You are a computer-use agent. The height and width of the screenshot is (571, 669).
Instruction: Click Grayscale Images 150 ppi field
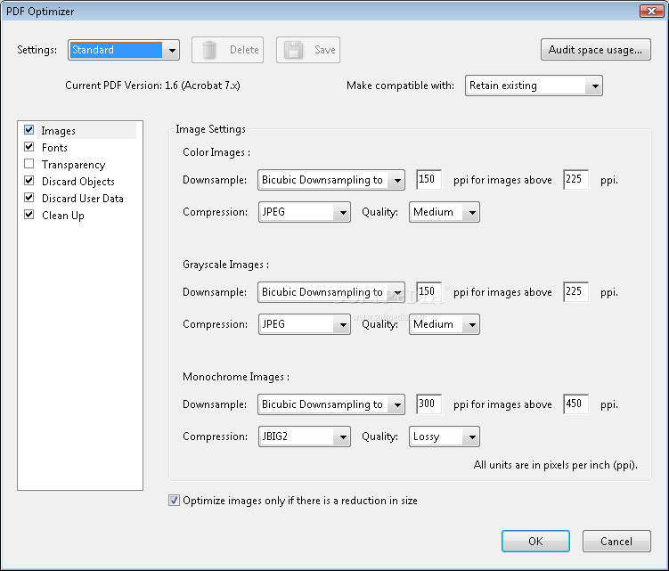[428, 291]
